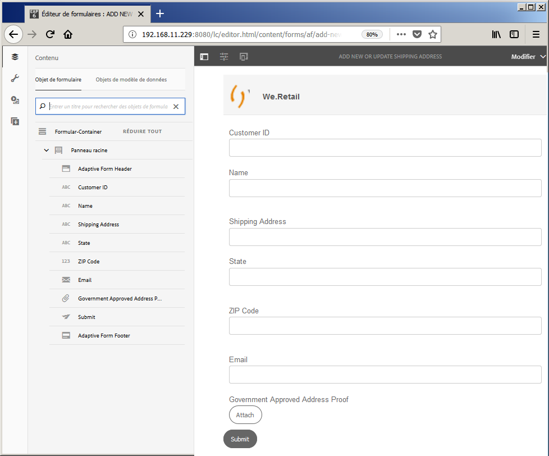Reload the page in browser
The width and height of the screenshot is (549, 456).
[x=50, y=34]
